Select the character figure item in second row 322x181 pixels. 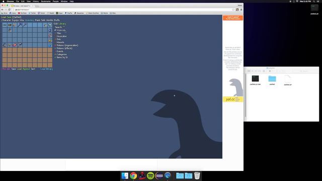pos(10,30)
